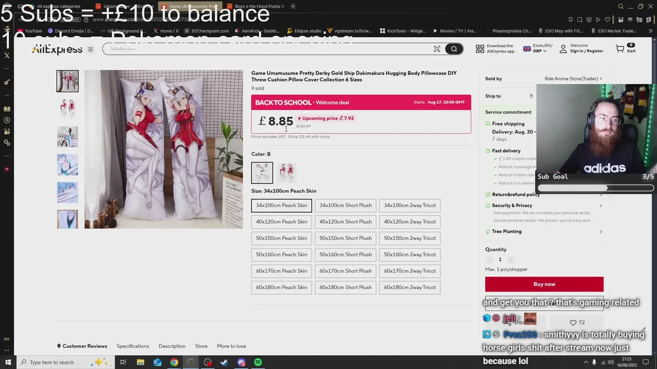The width and height of the screenshot is (657, 369).
Task: Show hidden system tray icons chevron
Action: [x=586, y=362]
